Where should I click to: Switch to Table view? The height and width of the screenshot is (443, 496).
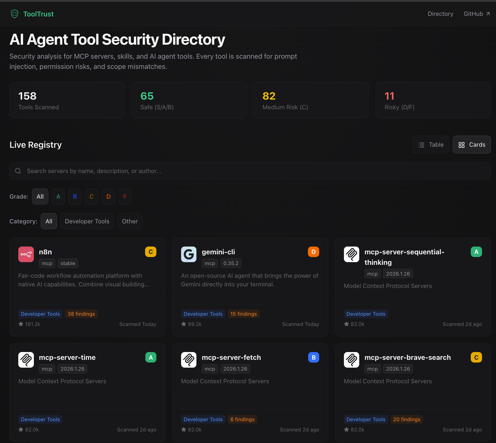click(430, 145)
